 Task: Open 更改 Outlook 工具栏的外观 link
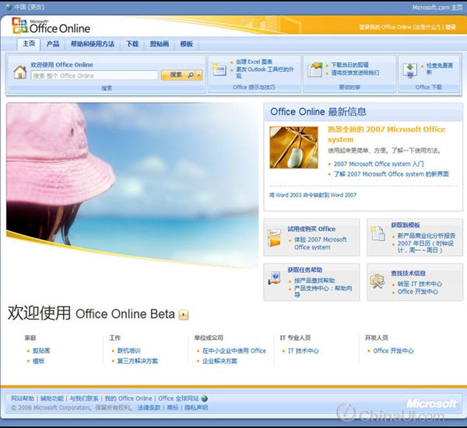[x=265, y=73]
